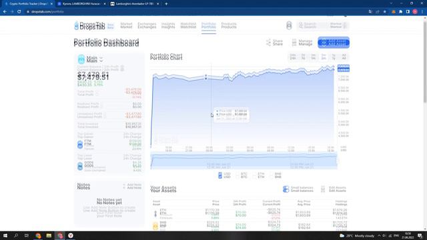Click in the Search field in header
This screenshot has width=427, height=240.
tap(312, 25)
